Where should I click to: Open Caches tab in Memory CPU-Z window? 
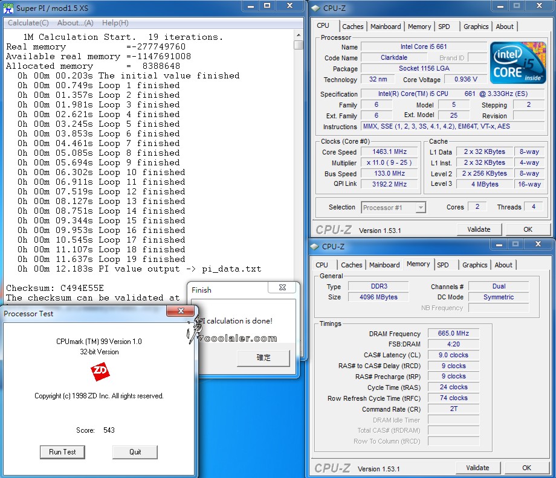click(351, 265)
